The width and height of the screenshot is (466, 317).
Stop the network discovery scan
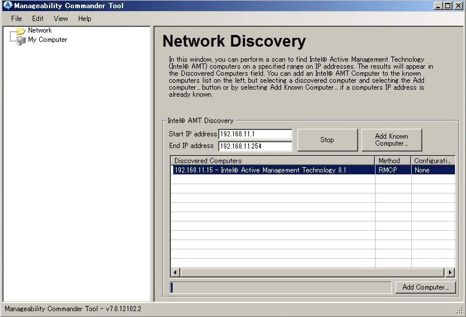click(328, 140)
